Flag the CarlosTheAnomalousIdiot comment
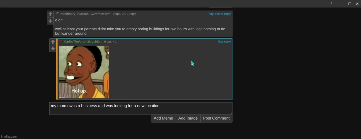 (x=221, y=42)
